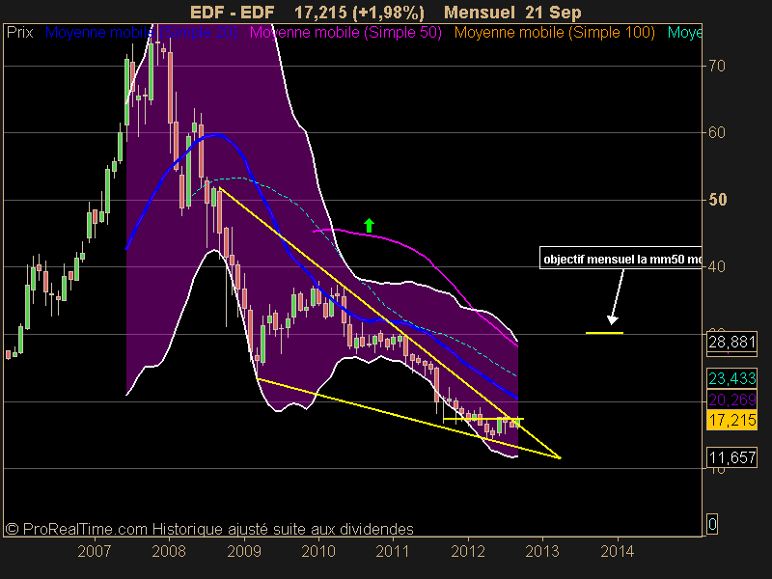Click the 40 price axis label

tap(716, 267)
